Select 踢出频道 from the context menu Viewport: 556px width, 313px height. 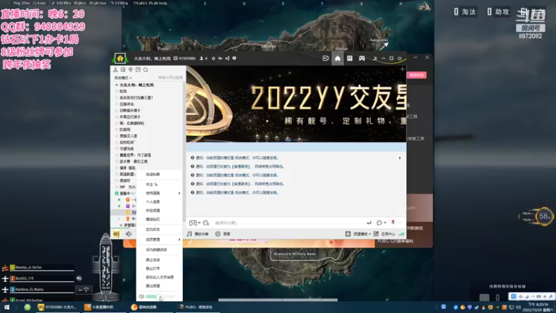(153, 286)
